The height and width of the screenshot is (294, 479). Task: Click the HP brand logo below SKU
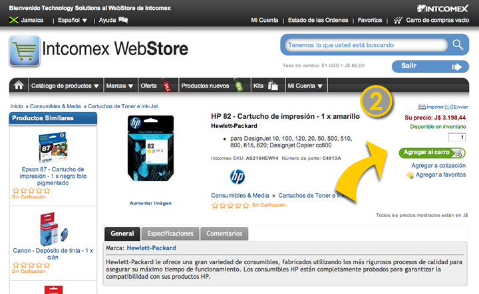coord(238,177)
